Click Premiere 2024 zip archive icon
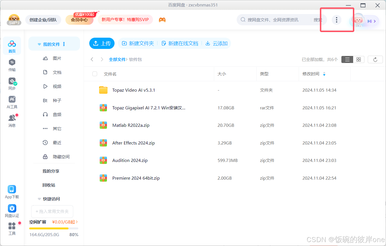The height and width of the screenshot is (246, 386). 103,178
